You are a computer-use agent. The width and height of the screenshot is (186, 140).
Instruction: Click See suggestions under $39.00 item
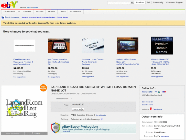point(88,77)
